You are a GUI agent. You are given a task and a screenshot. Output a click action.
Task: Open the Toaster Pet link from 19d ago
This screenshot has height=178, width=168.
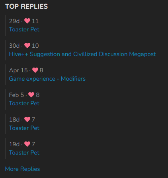[24, 153]
